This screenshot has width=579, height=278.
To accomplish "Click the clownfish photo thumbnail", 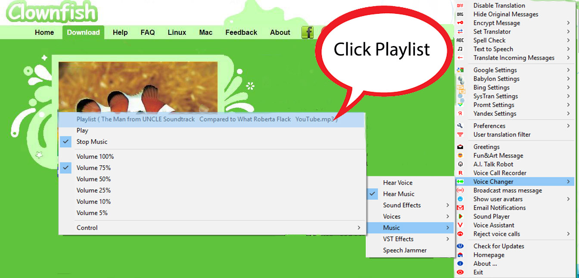I will [138, 87].
